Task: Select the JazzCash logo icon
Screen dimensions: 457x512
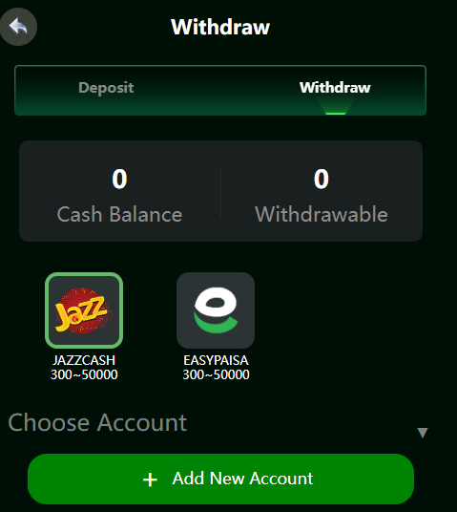Action: click(x=84, y=310)
